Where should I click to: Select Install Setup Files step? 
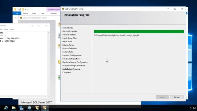[70, 38]
